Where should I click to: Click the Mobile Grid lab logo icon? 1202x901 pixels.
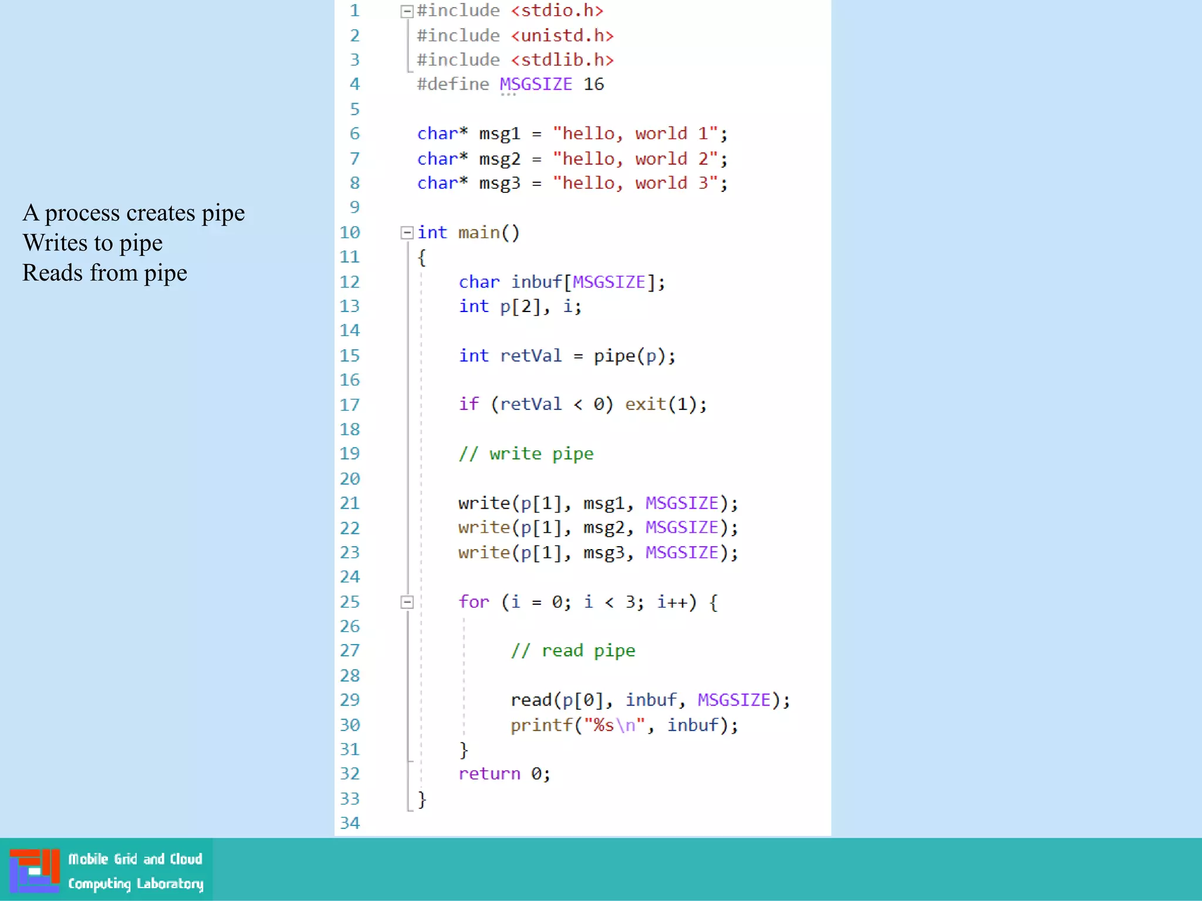click(x=35, y=870)
